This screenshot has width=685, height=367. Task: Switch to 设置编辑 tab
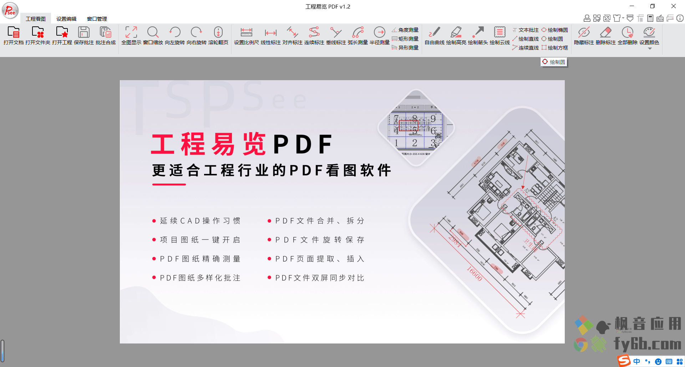coord(66,19)
